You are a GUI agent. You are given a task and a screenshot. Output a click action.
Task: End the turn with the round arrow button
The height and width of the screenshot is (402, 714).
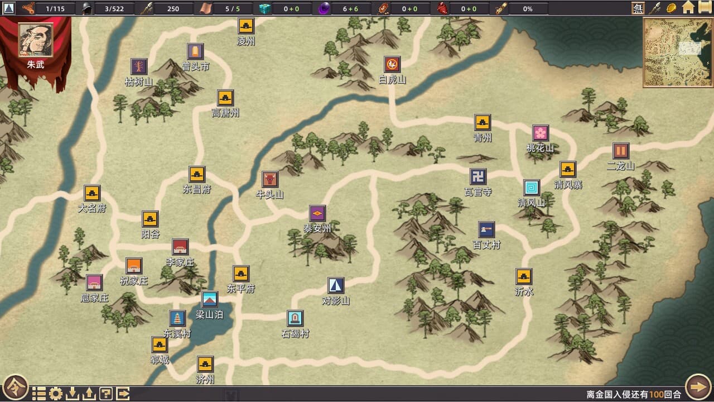[x=698, y=387]
